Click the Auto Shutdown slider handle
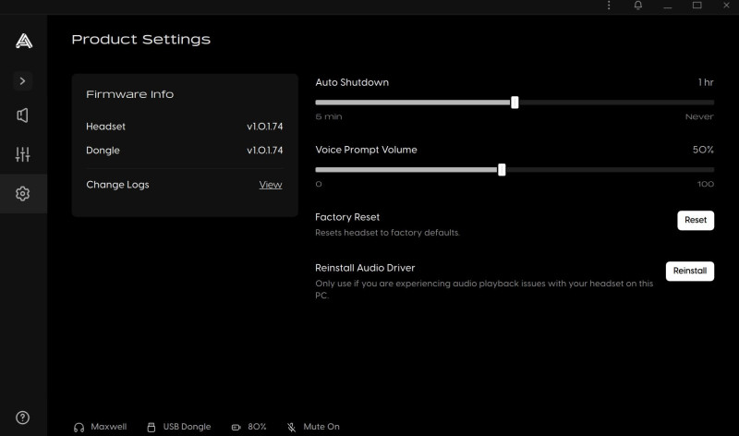Viewport: 739px width, 436px height. (x=515, y=103)
